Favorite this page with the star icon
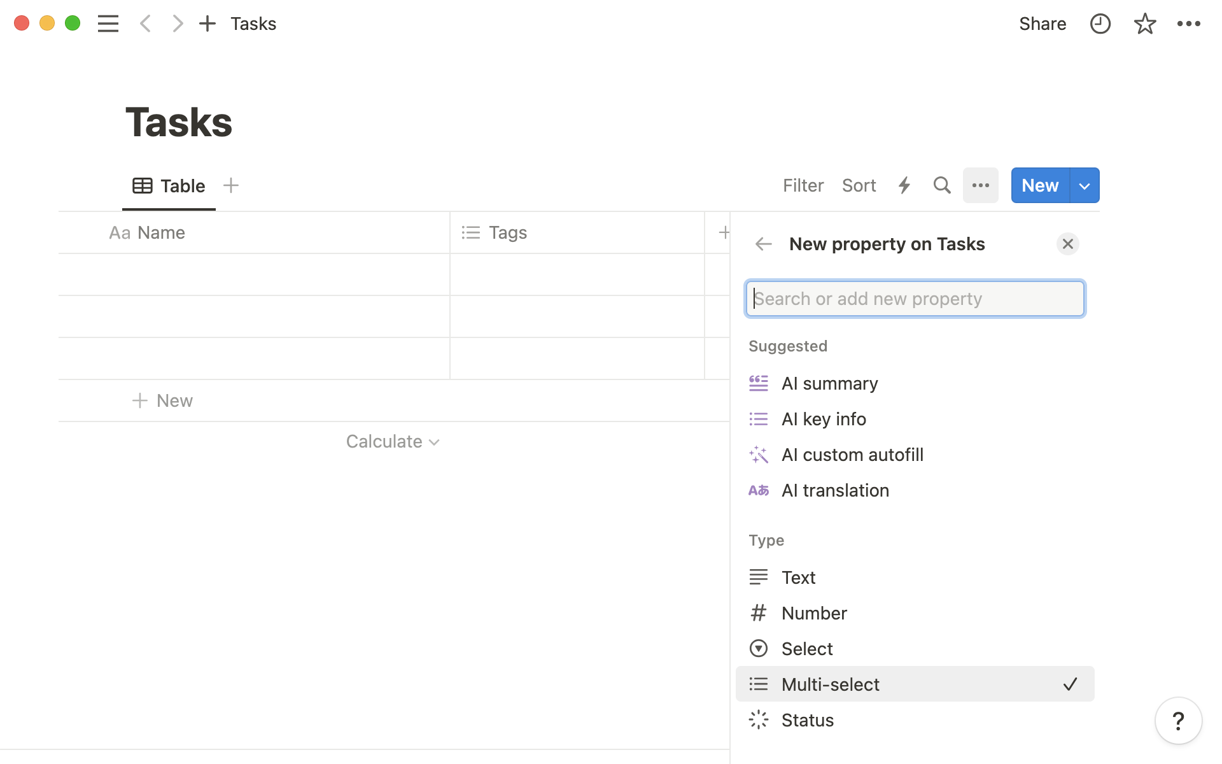The width and height of the screenshot is (1222, 764). click(1144, 24)
